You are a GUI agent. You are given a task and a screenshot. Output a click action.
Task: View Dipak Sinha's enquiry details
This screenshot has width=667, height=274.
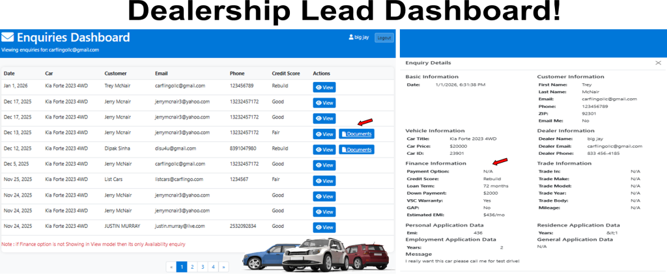point(324,150)
